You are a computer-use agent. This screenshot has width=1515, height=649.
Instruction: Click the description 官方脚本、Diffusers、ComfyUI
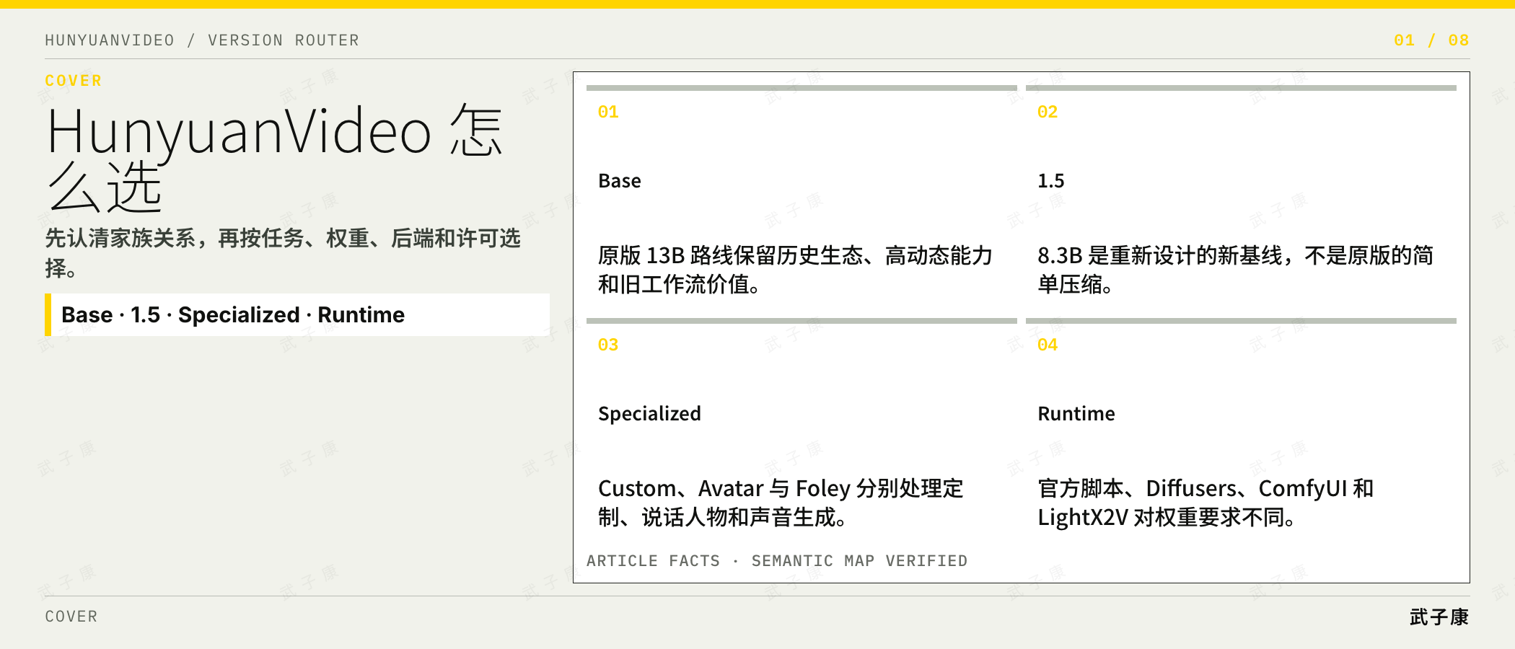coord(1206,503)
